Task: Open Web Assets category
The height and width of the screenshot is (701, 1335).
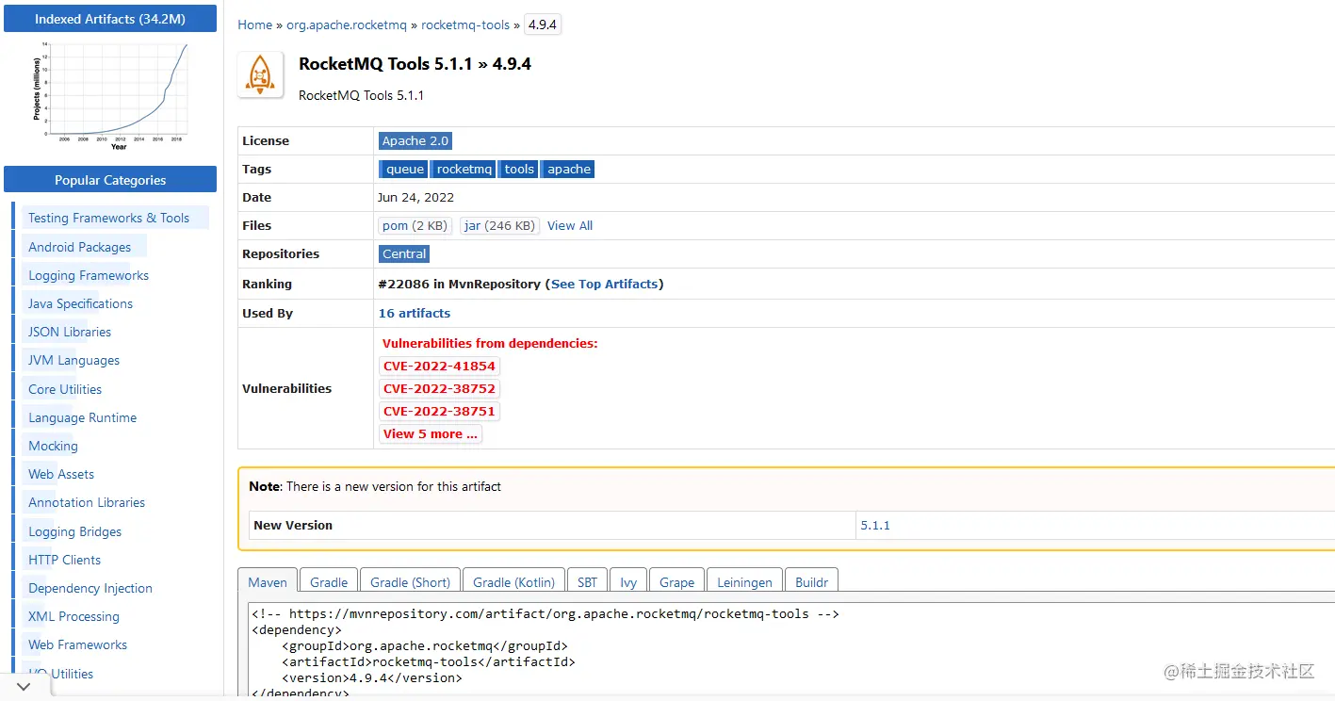Action: point(61,474)
